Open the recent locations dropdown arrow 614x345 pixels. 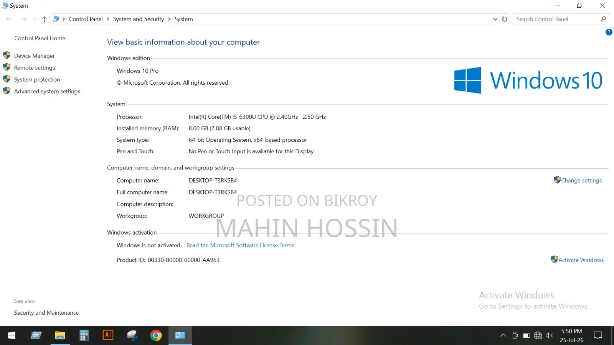coord(35,19)
